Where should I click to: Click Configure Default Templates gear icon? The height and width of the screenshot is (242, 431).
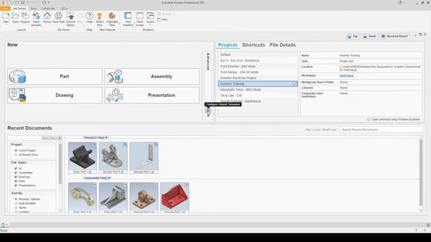[x=208, y=110]
